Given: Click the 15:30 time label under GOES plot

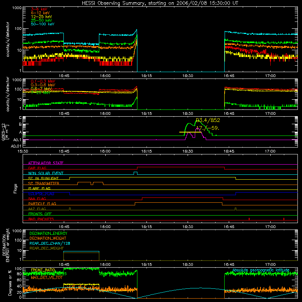Looking at the screenshot, I should click(x=23, y=151).
